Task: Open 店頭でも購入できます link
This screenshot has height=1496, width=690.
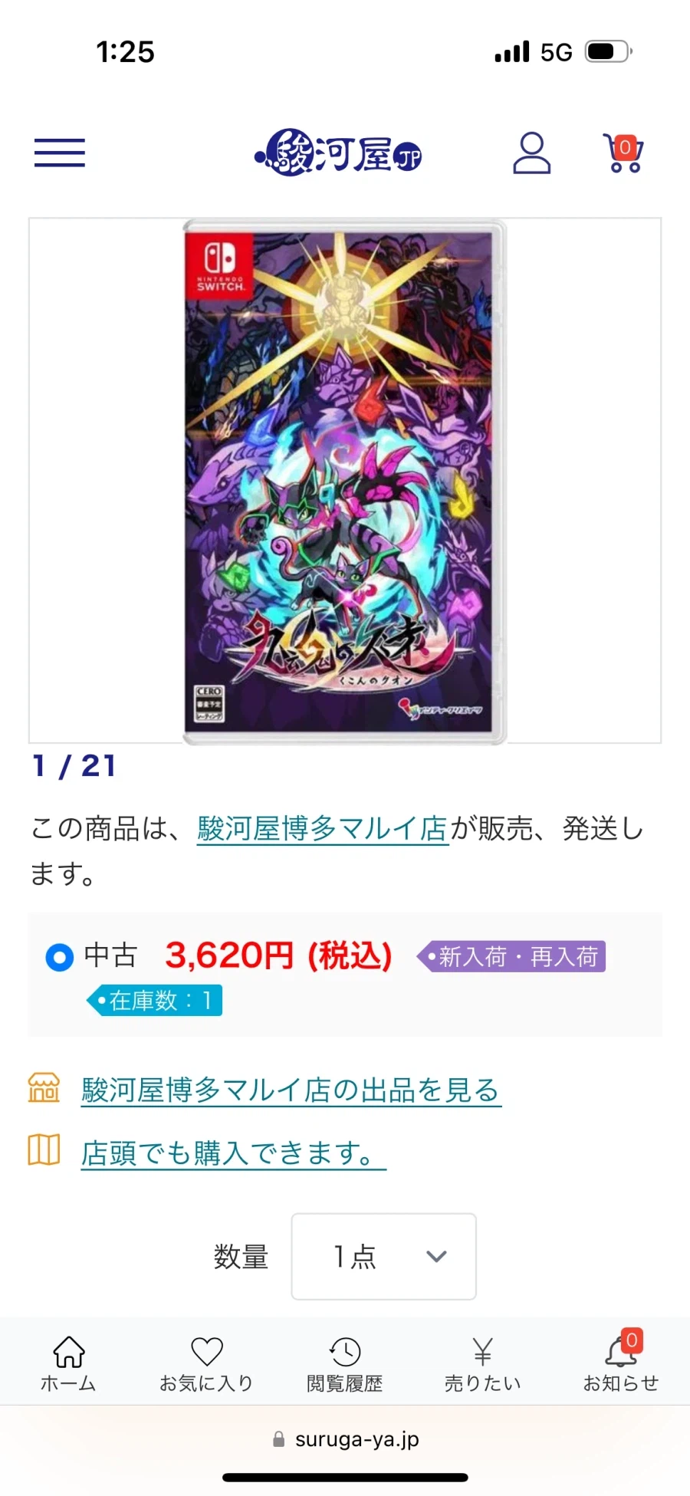Action: (234, 1152)
